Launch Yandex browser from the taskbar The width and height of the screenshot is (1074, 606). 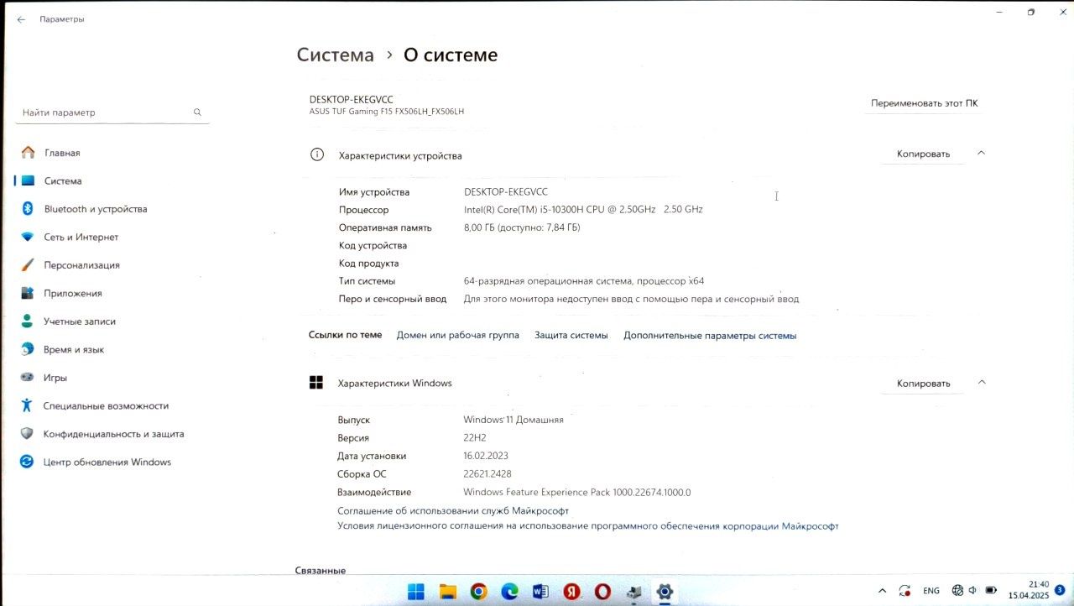(x=571, y=592)
